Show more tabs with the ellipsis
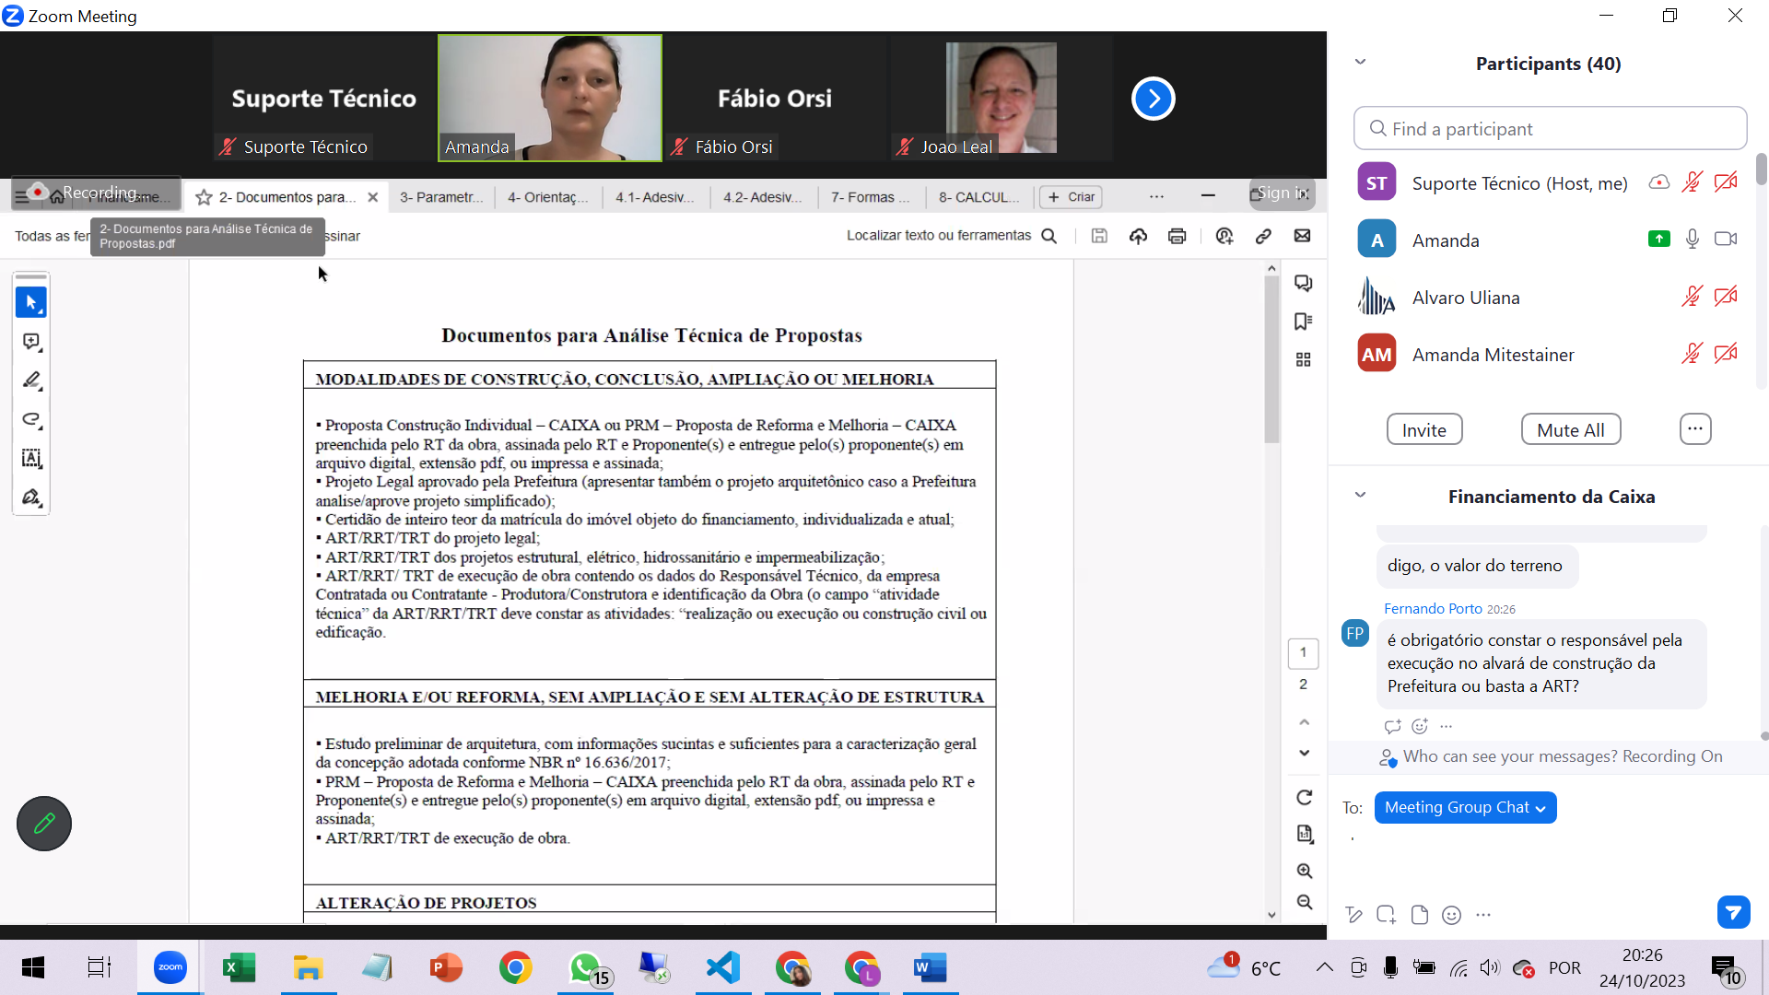The image size is (1769, 995). 1156,197
